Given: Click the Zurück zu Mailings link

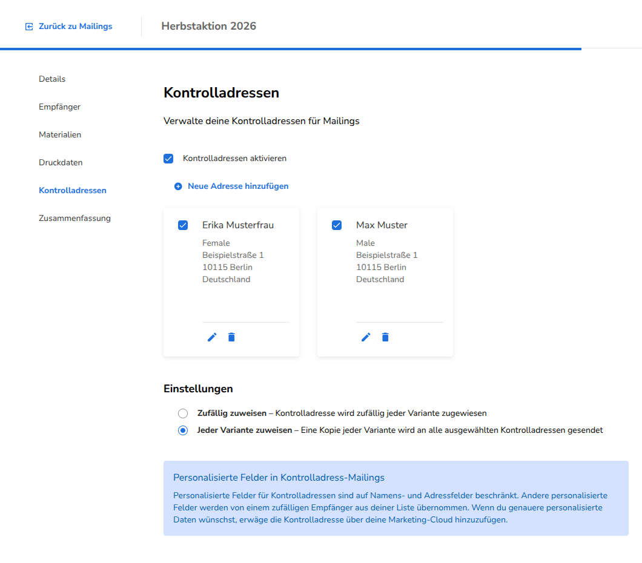Looking at the screenshot, I should (75, 26).
